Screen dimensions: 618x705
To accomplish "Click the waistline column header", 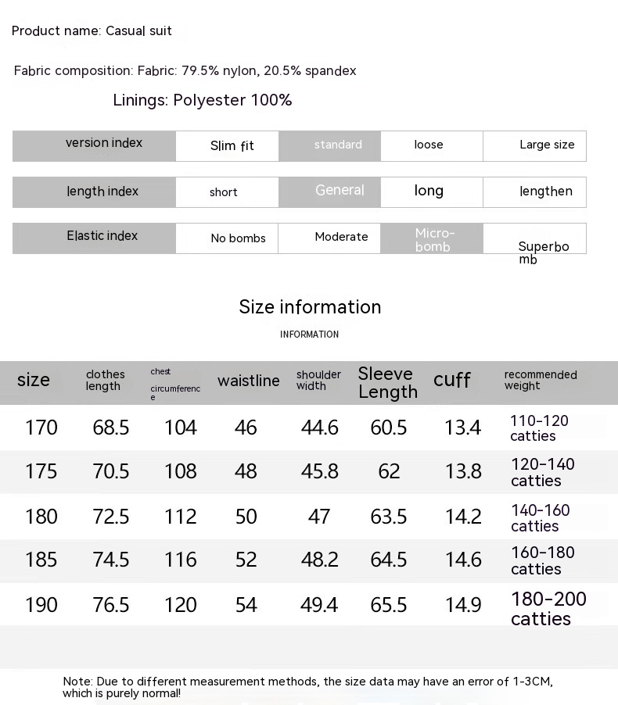I will 248,381.
